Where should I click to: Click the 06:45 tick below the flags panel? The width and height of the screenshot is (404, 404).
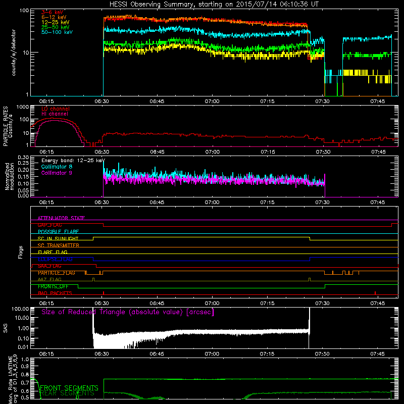[157, 304]
